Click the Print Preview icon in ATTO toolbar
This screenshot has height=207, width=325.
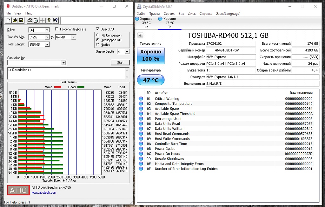point(36,20)
